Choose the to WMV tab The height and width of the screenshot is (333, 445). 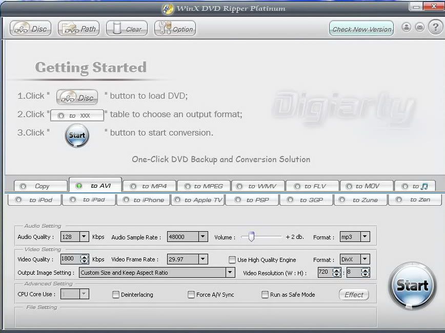258,186
